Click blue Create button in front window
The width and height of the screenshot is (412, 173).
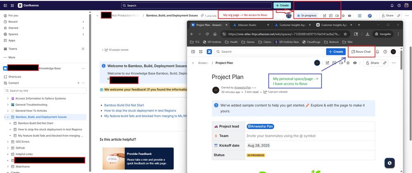pos(336,52)
